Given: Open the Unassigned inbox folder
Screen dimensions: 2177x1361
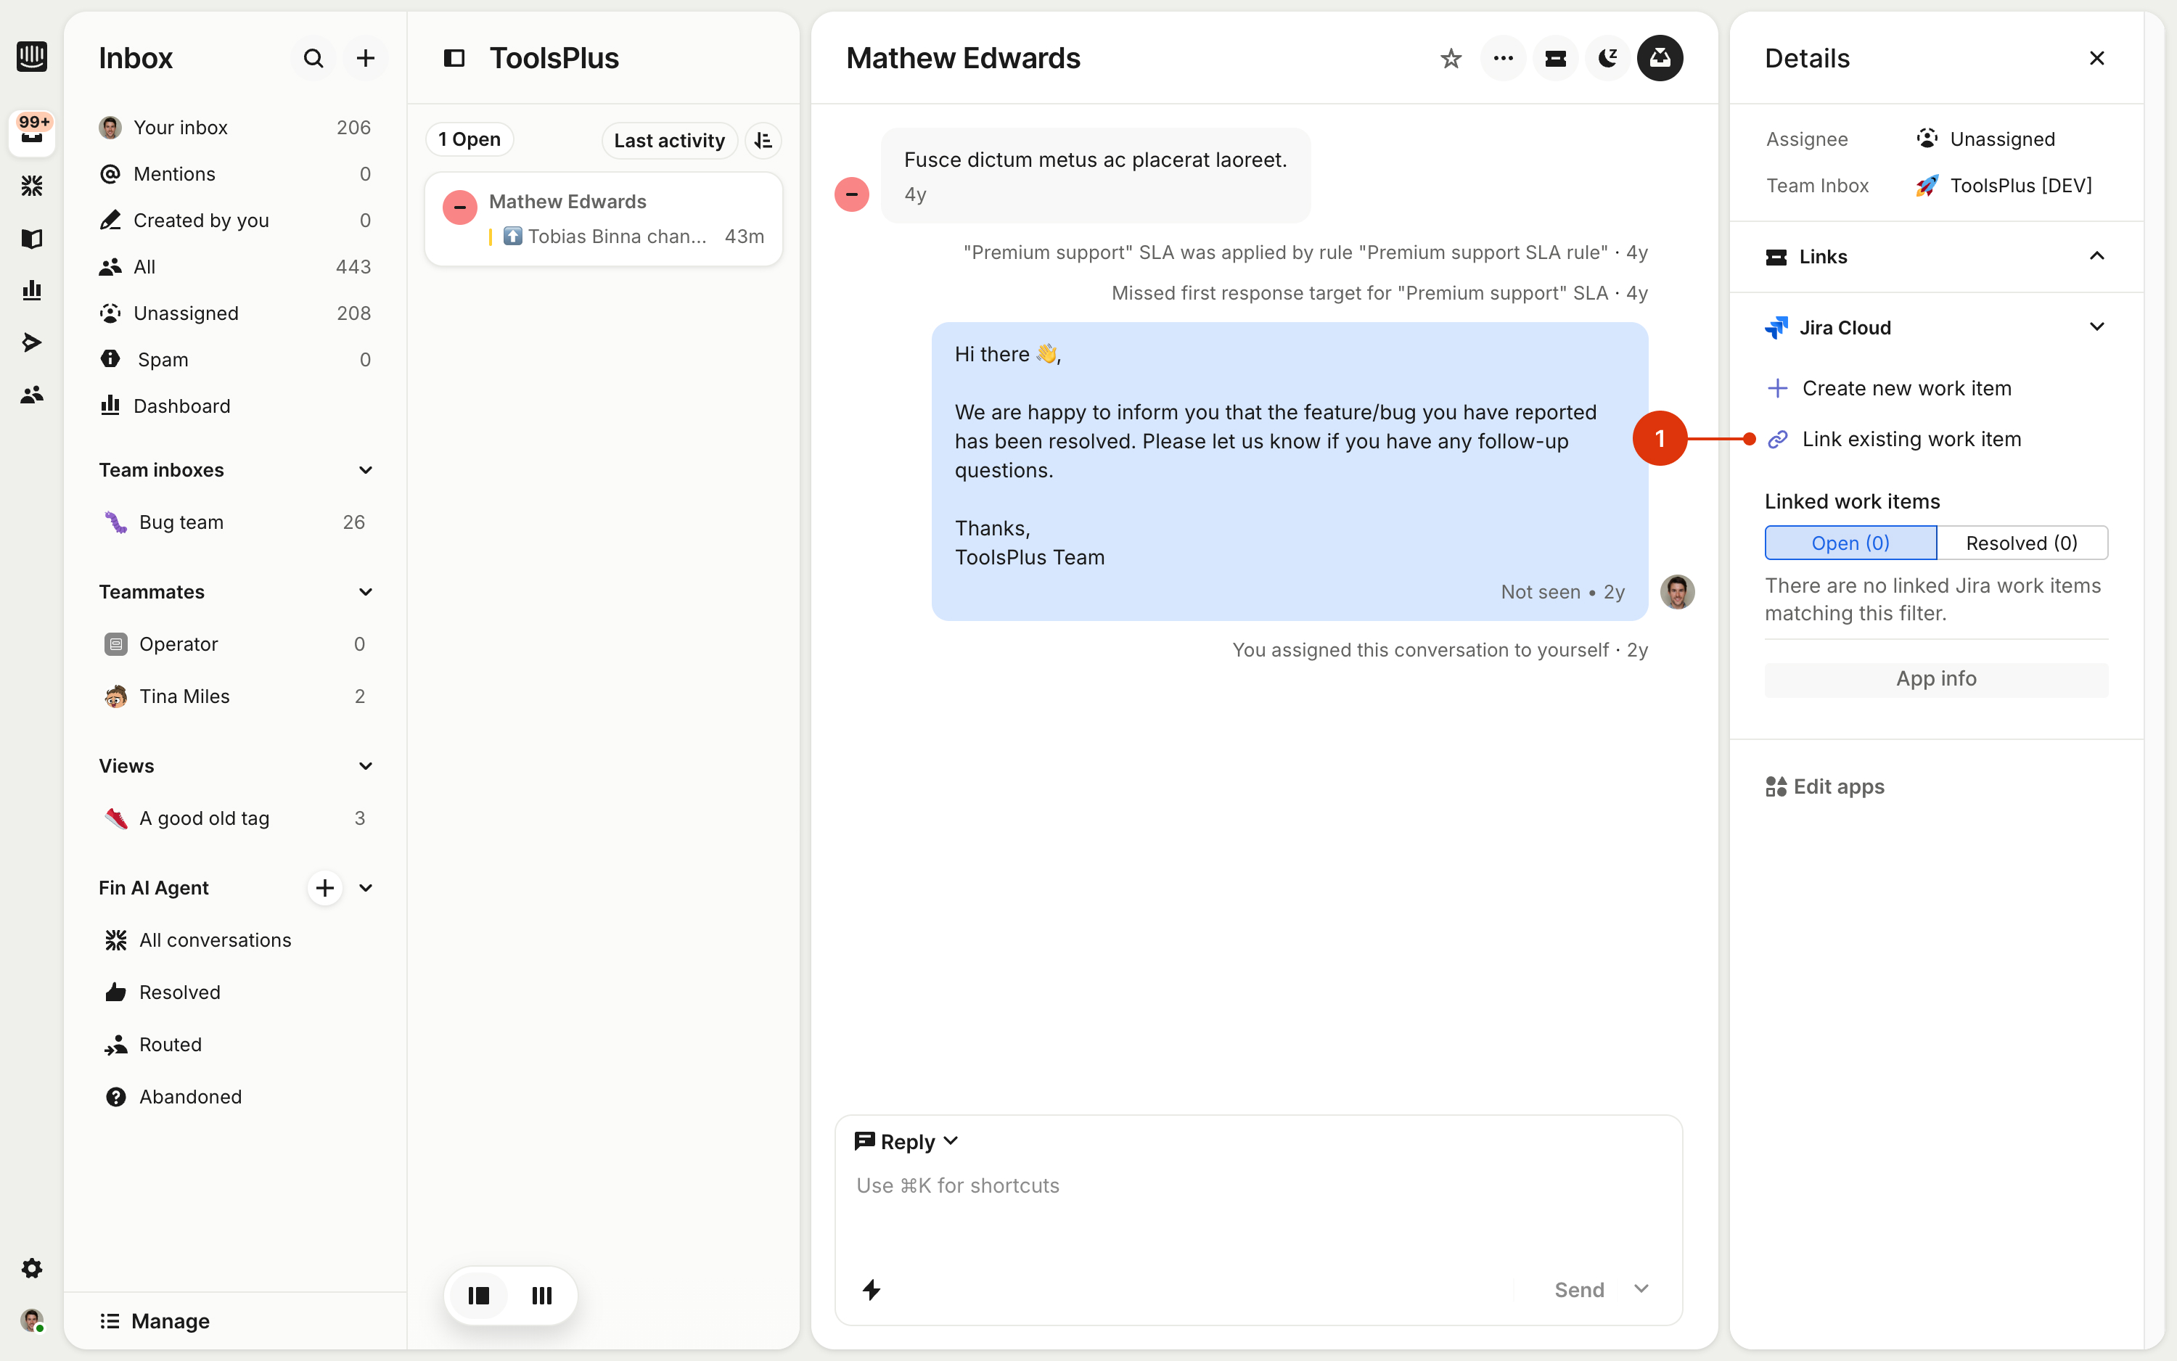Looking at the screenshot, I should pyautogui.click(x=186, y=313).
